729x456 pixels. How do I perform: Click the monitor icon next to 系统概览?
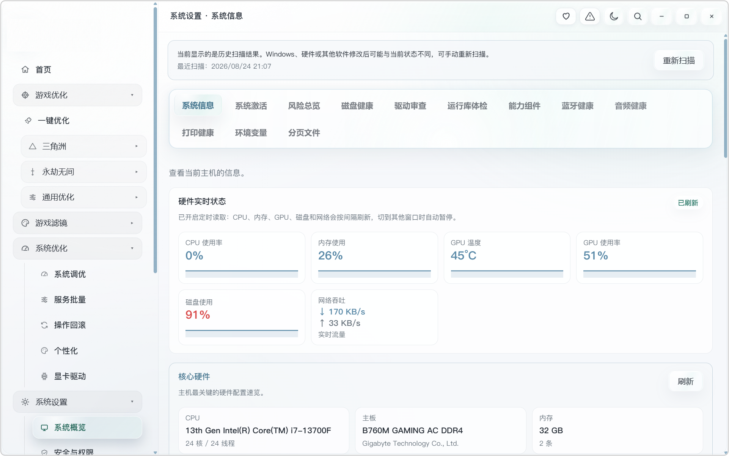click(44, 428)
